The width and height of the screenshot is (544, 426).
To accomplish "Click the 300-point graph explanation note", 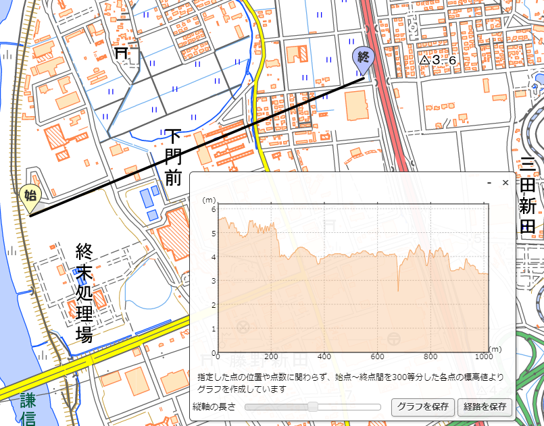I will [351, 383].
